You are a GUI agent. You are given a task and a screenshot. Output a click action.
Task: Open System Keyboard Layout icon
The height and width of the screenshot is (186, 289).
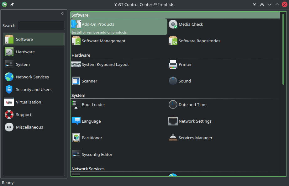[x=76, y=64]
